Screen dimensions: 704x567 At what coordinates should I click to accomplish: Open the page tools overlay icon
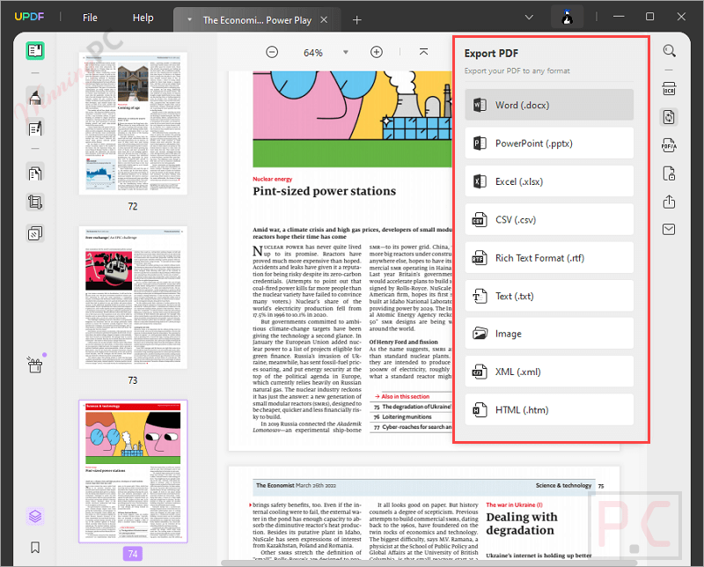pyautogui.click(x=35, y=233)
